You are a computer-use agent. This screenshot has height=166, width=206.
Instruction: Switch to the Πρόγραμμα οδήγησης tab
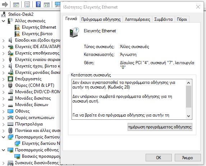coord(101,19)
